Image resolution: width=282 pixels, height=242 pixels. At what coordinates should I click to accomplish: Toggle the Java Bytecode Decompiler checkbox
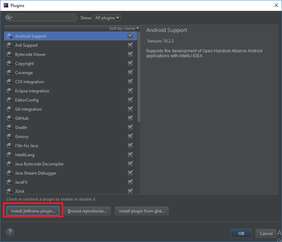pyautogui.click(x=130, y=164)
